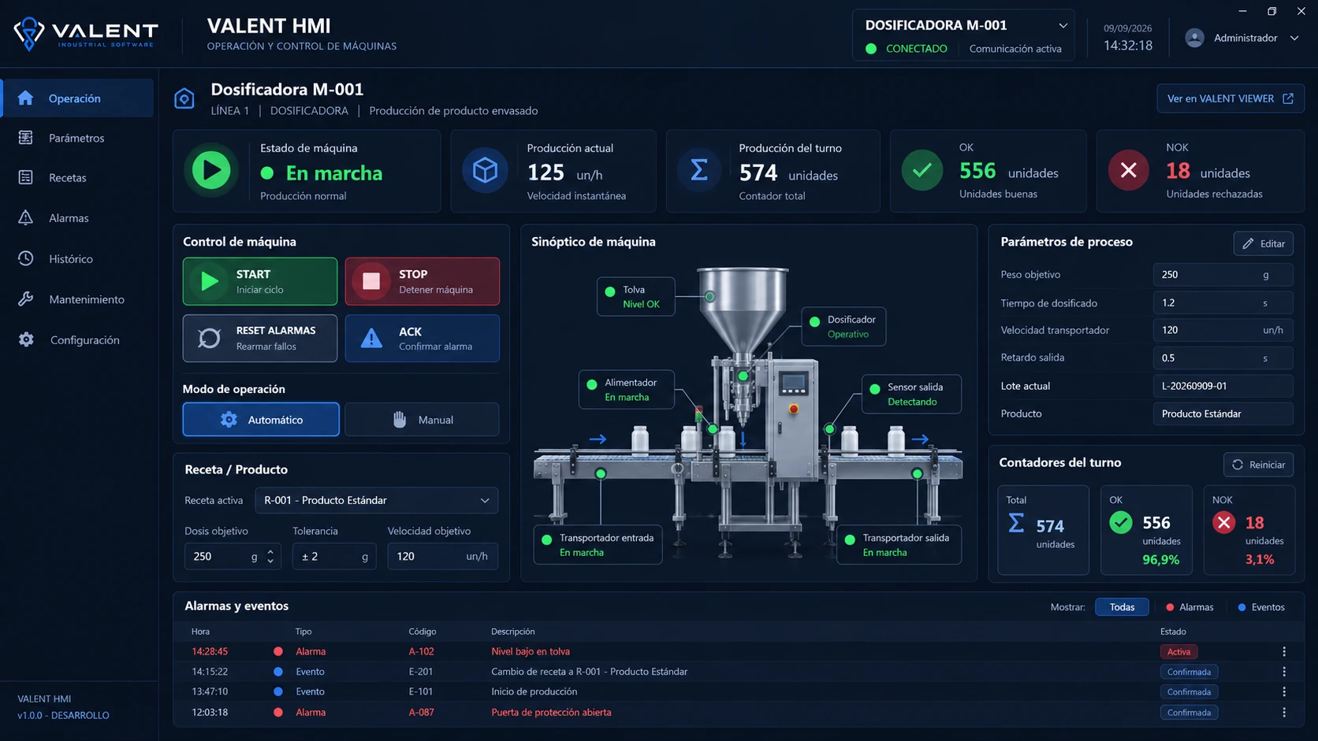This screenshot has width=1318, height=741.
Task: Click the STOP Detener máquina button
Action: point(422,281)
